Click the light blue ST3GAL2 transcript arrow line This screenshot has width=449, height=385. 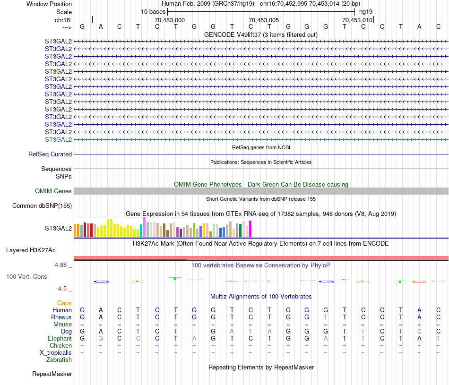261,139
